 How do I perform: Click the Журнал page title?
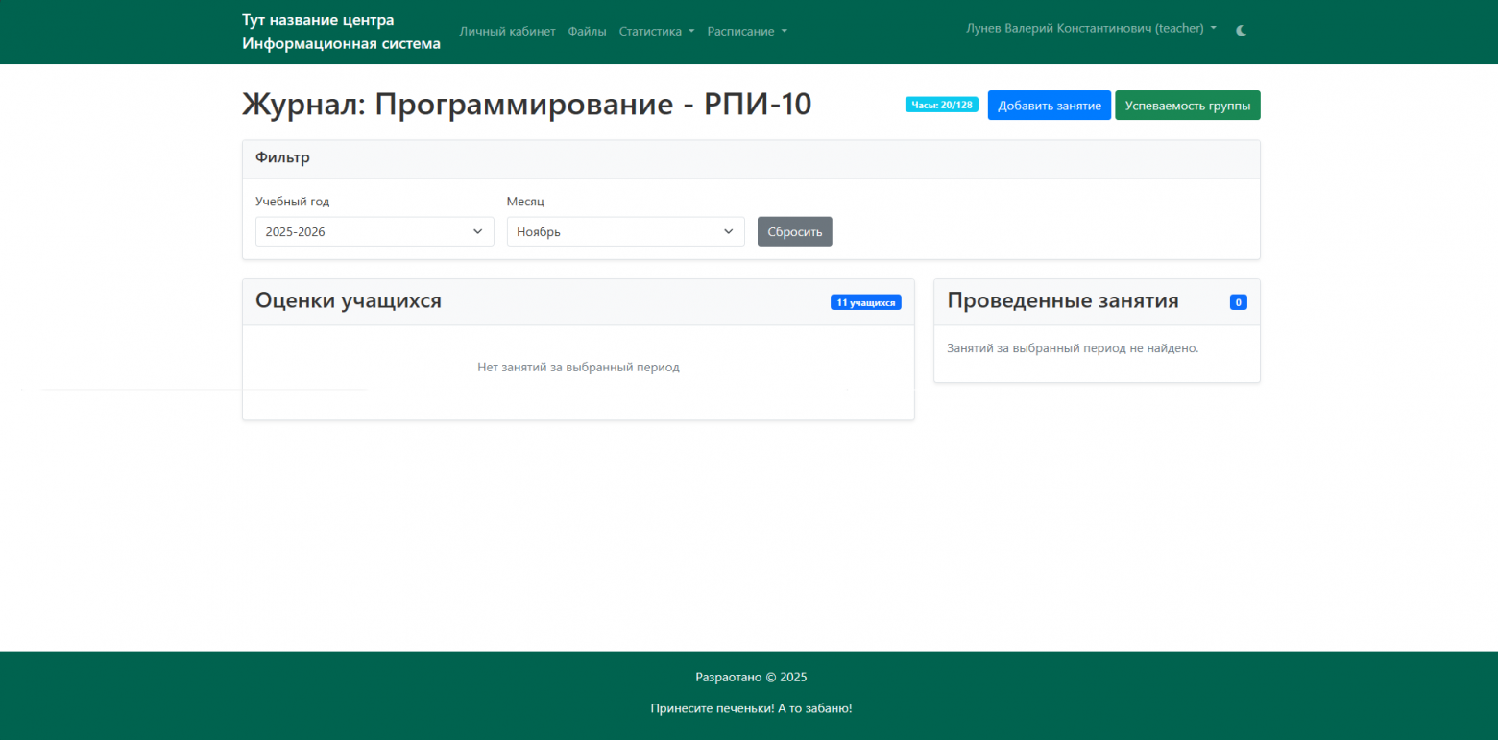tap(526, 105)
